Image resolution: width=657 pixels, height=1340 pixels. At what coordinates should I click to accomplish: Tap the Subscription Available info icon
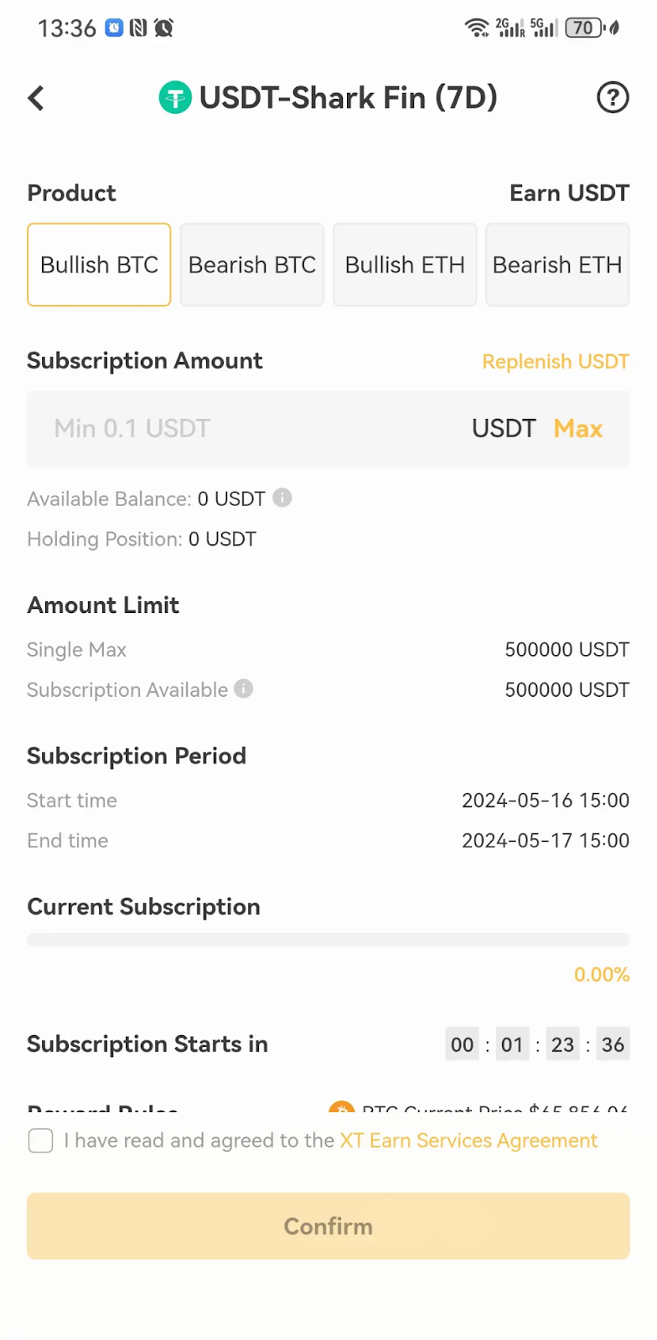244,688
